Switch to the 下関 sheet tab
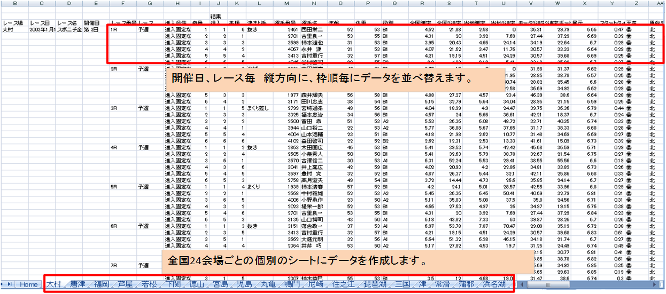This screenshot has height=294, width=666. pos(173,284)
